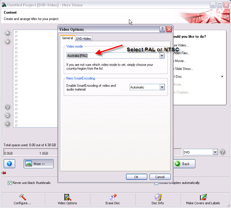Close the Video Options dialog

[x=169, y=29]
